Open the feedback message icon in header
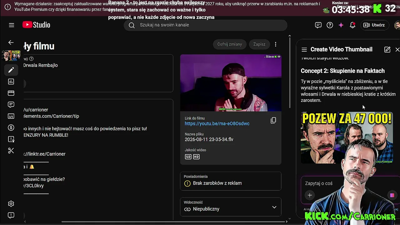The height and width of the screenshot is (225, 400). [318, 25]
